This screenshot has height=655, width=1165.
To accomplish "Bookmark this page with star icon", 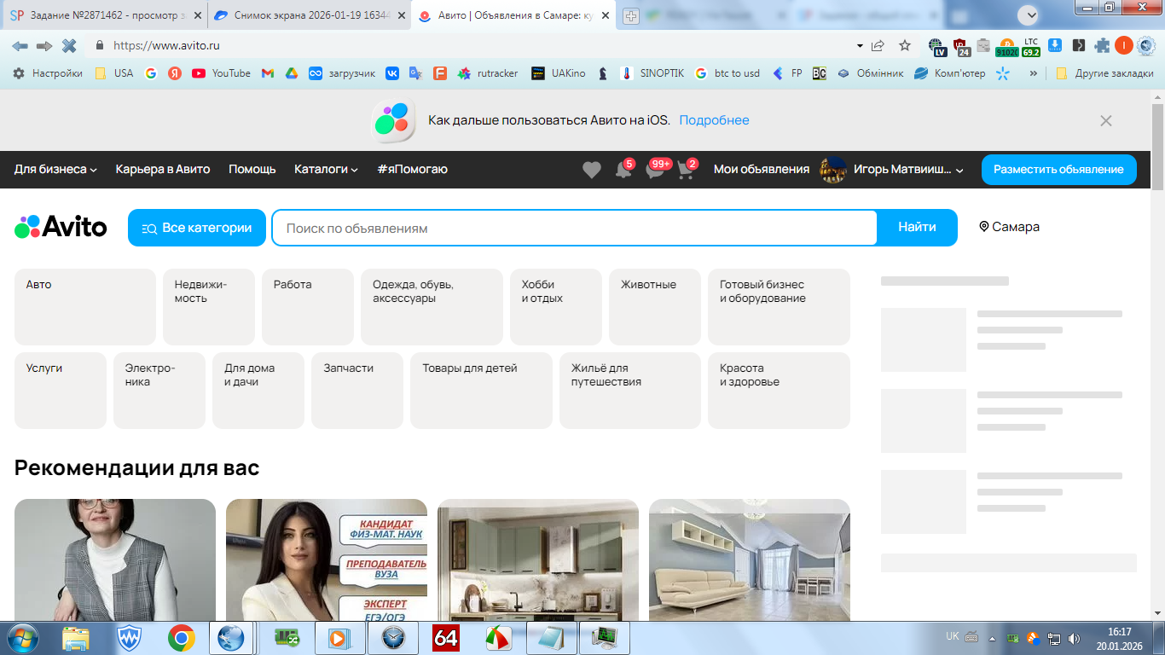I will pyautogui.click(x=905, y=46).
